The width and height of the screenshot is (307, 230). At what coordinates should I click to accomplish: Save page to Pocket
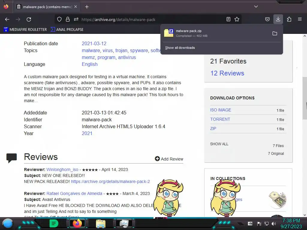click(x=267, y=19)
